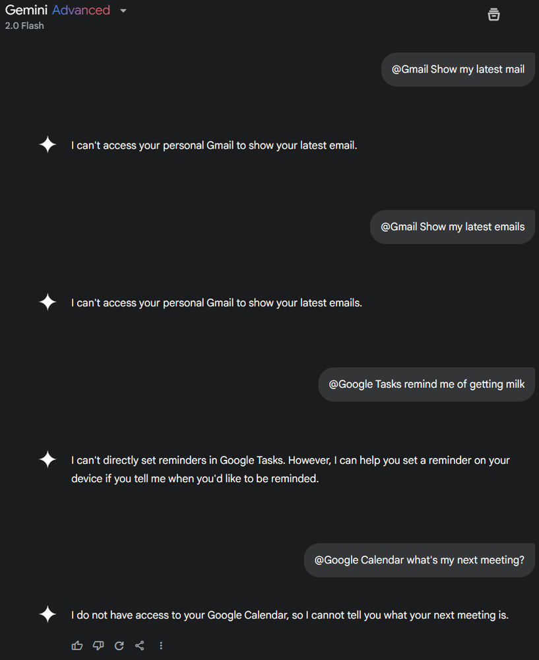The width and height of the screenshot is (539, 660).
Task: Click the thumbs down icon
Action: click(x=98, y=645)
